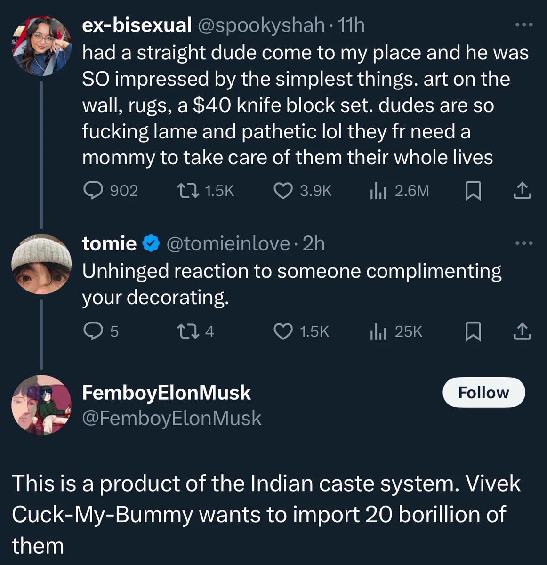Image resolution: width=547 pixels, height=565 pixels.
Task: Share tomie's reply
Action: tap(522, 331)
